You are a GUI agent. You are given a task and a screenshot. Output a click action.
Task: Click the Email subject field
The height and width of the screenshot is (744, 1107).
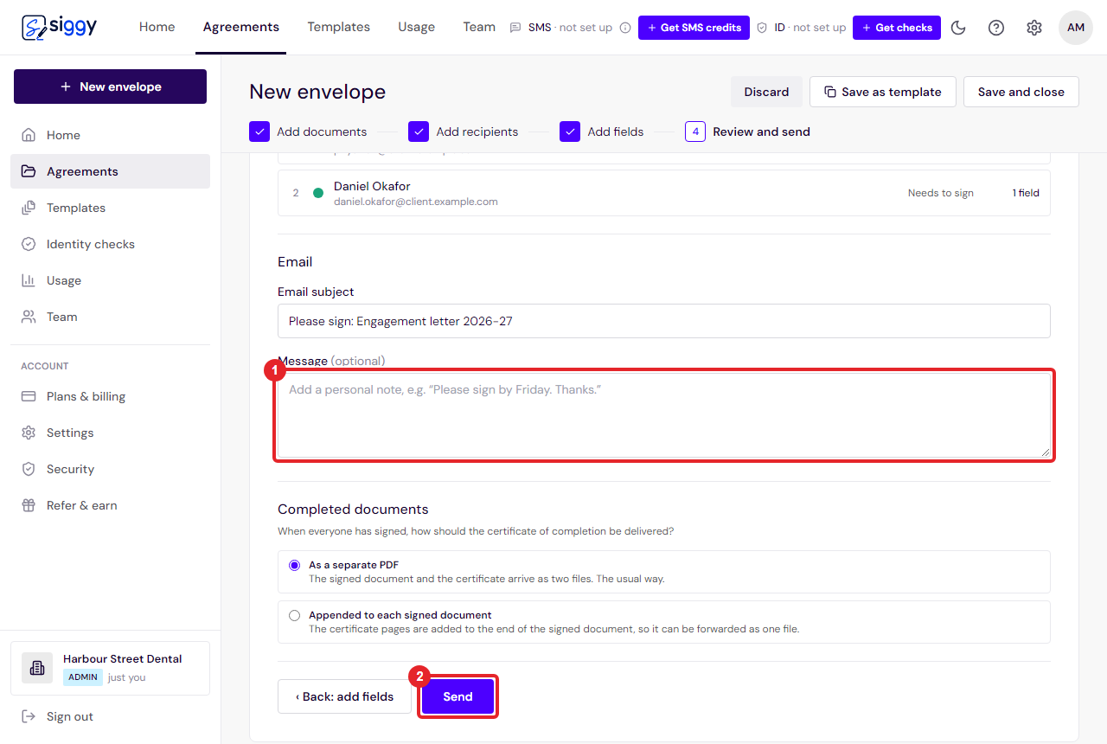[x=664, y=321]
